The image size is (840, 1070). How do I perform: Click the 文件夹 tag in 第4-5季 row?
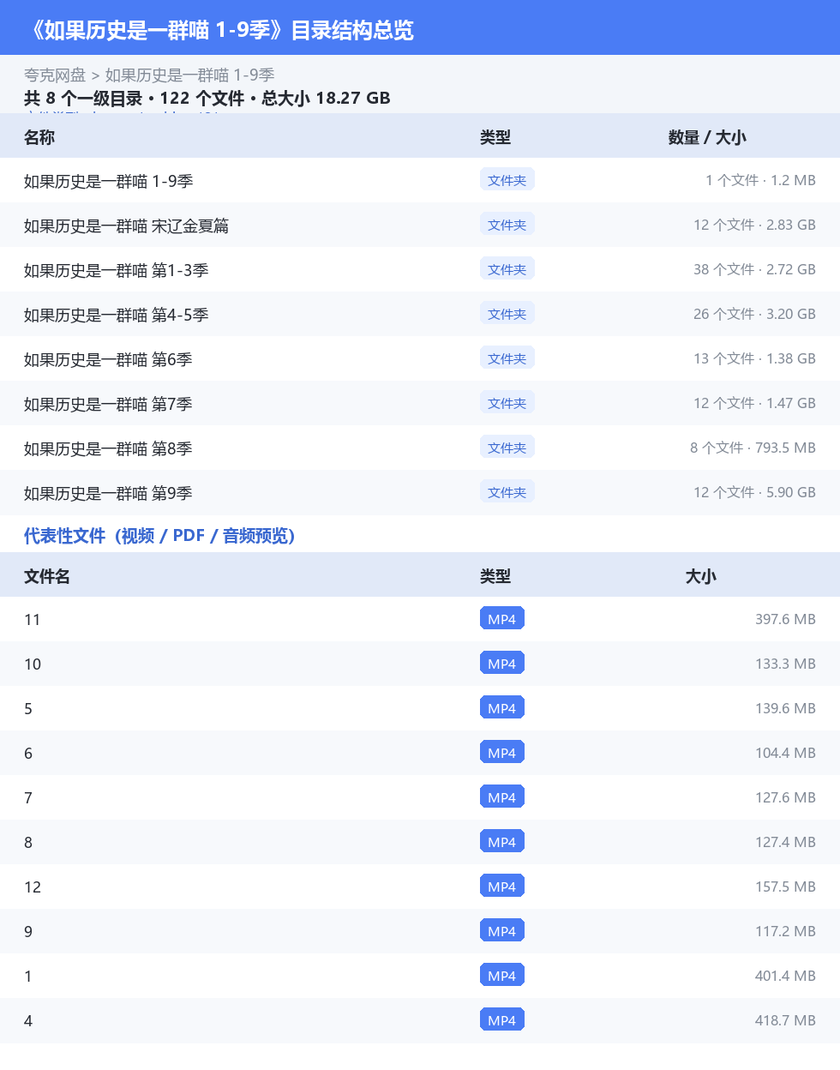click(x=507, y=314)
